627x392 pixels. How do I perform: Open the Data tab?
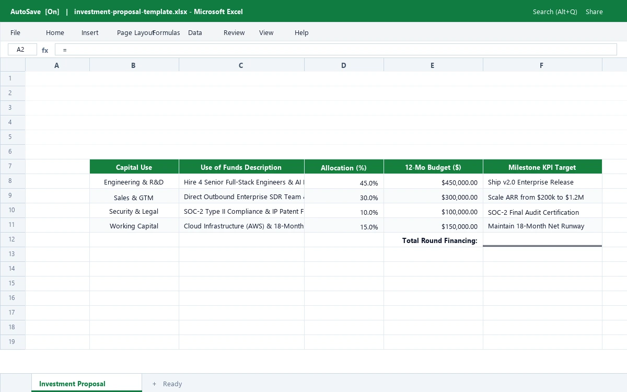[x=195, y=32]
